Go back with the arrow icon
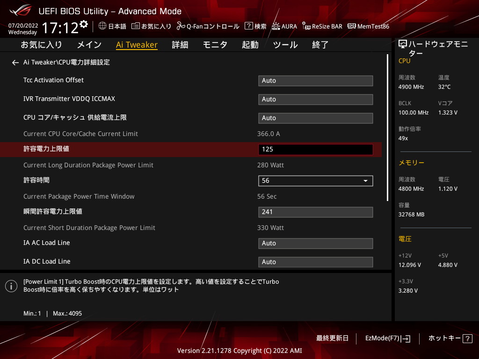Viewport: 479px width, 359px height. click(15, 63)
